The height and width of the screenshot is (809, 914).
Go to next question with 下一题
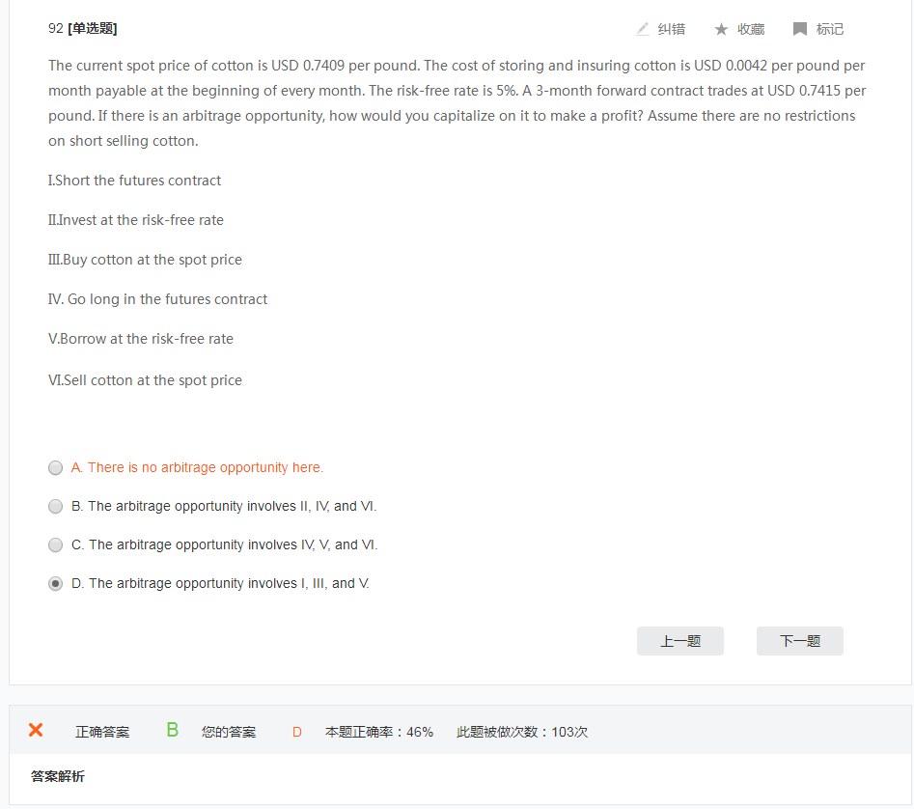(800, 641)
